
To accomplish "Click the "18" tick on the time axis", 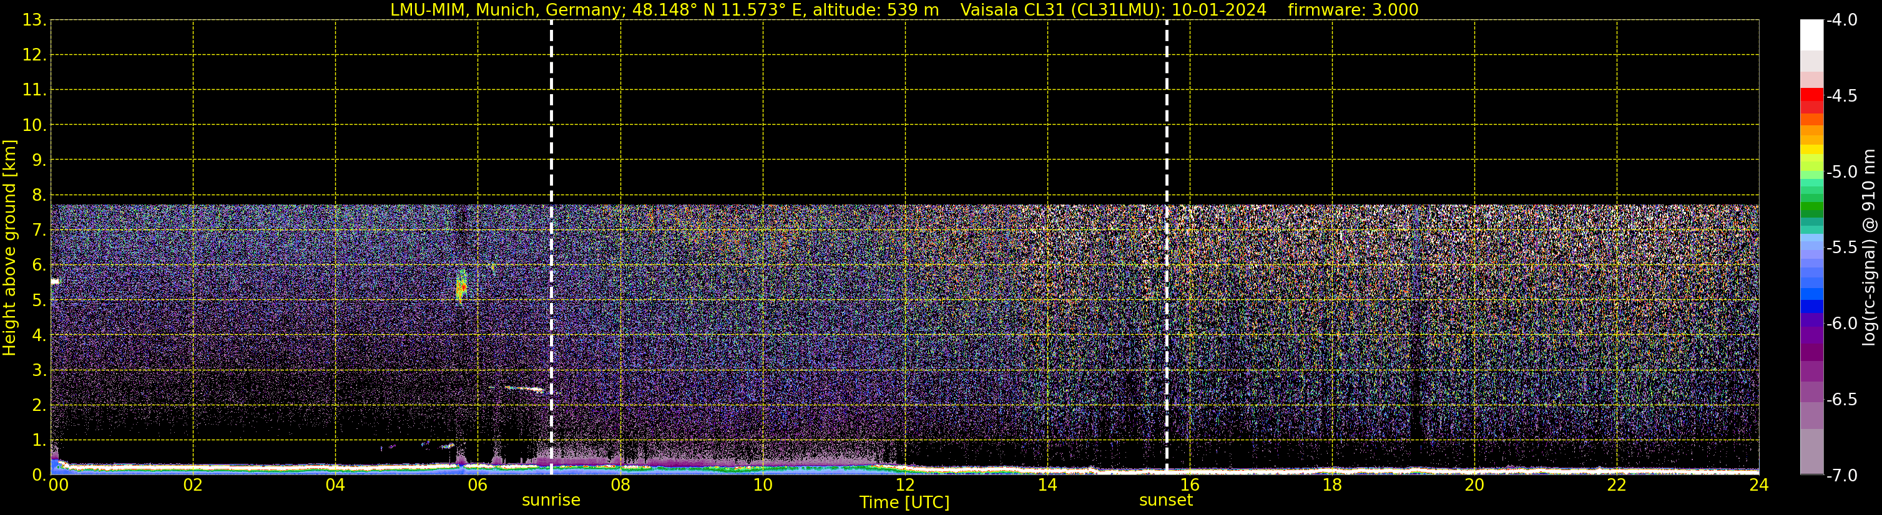I will tap(1333, 484).
